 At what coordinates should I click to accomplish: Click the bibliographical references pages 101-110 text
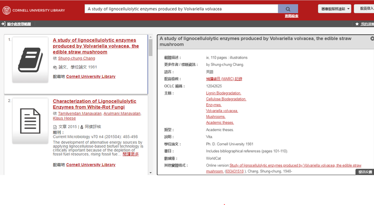(247, 151)
